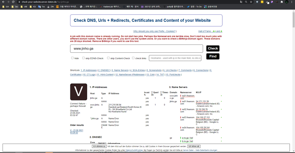Open the Extensions puzzle piece icon
Image resolution: width=295 pixels, height=153 pixels.
click(282, 2)
